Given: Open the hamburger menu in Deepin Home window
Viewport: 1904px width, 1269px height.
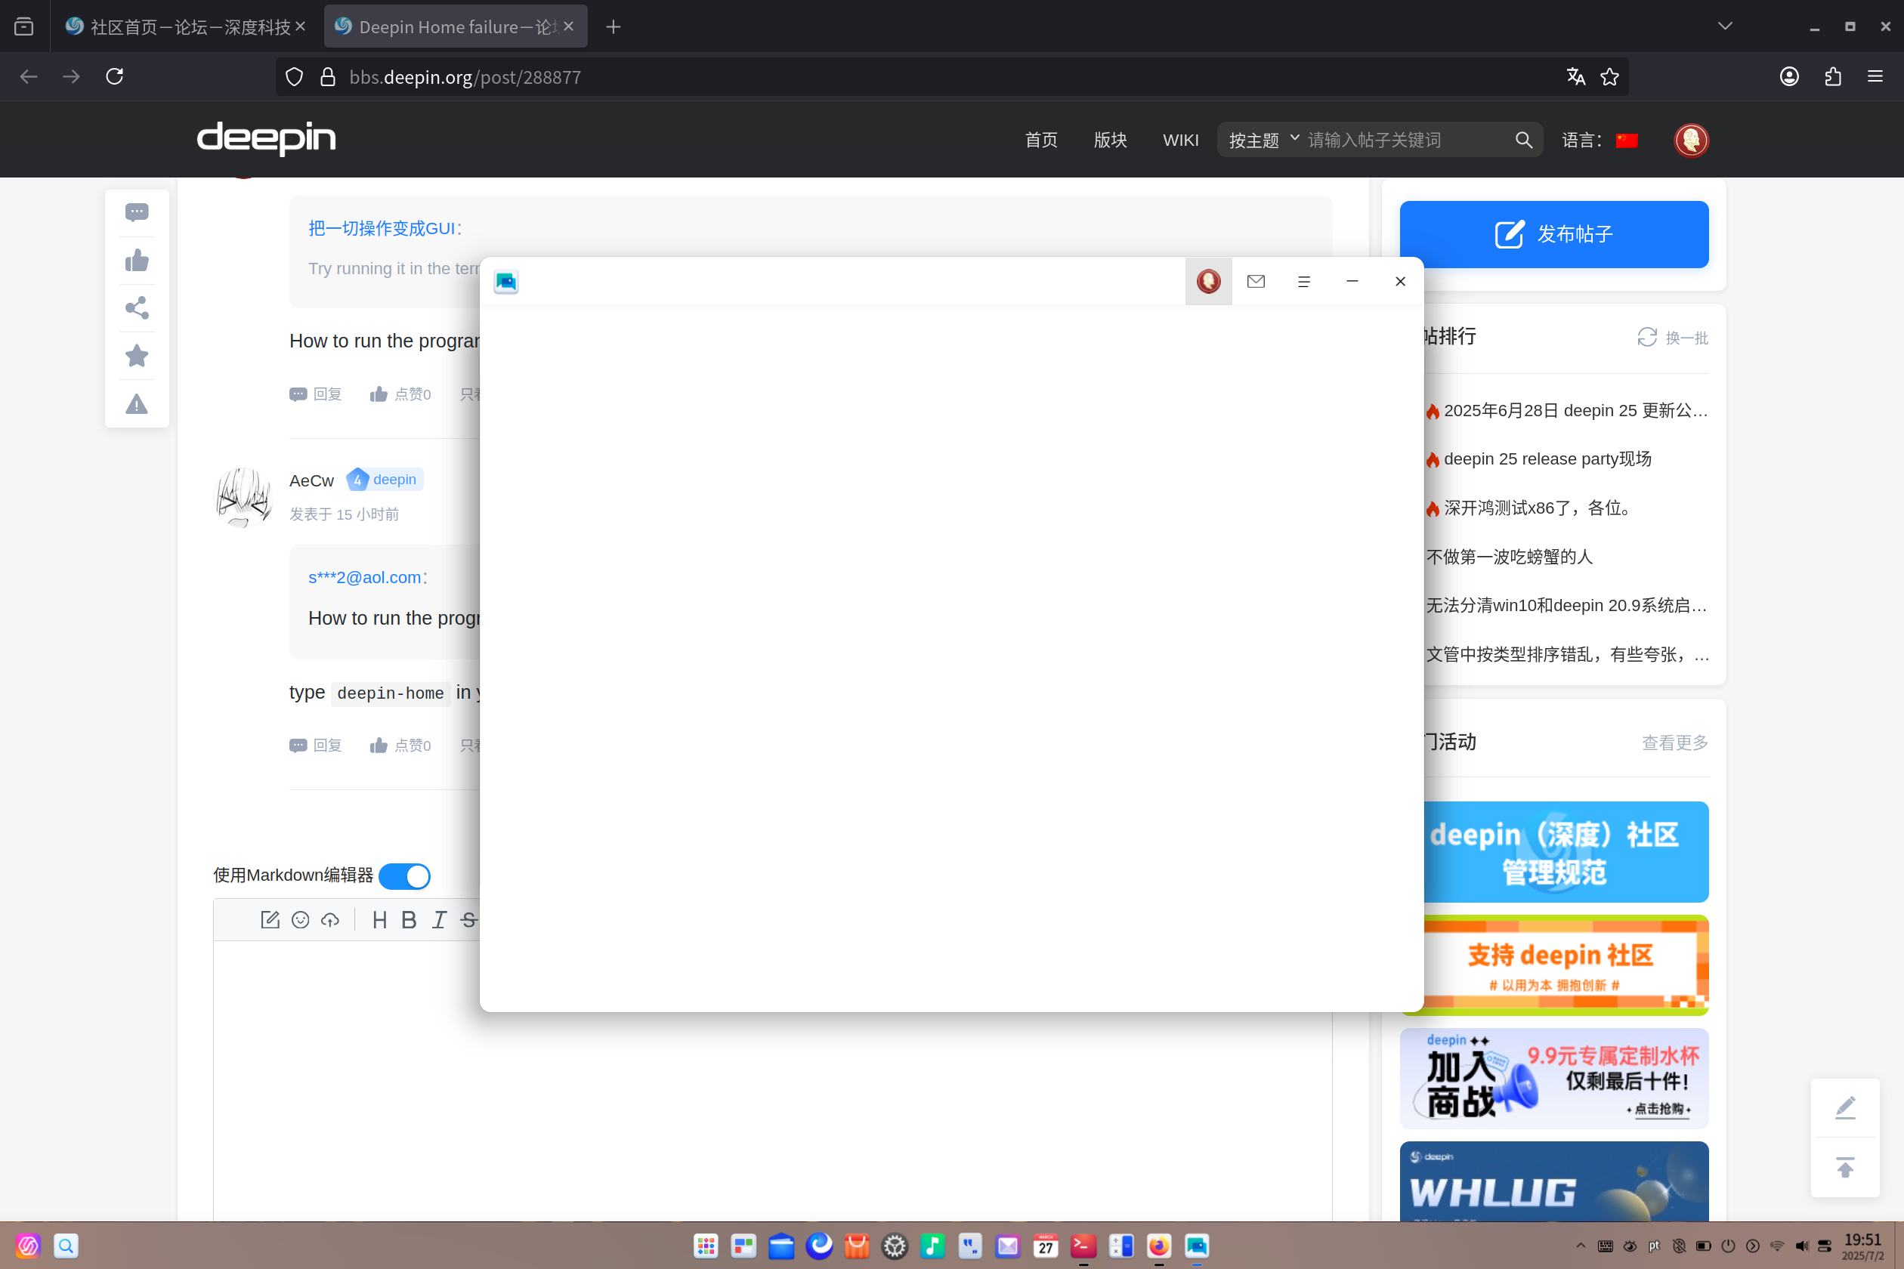Looking at the screenshot, I should click(x=1303, y=282).
